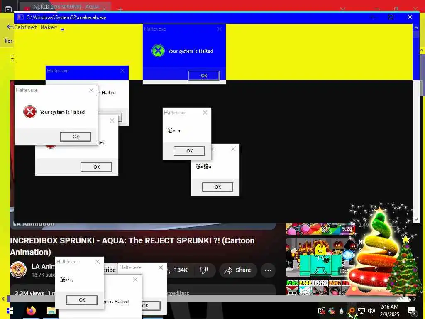
Task: Open File Explorer from the taskbar
Action: tap(51, 311)
